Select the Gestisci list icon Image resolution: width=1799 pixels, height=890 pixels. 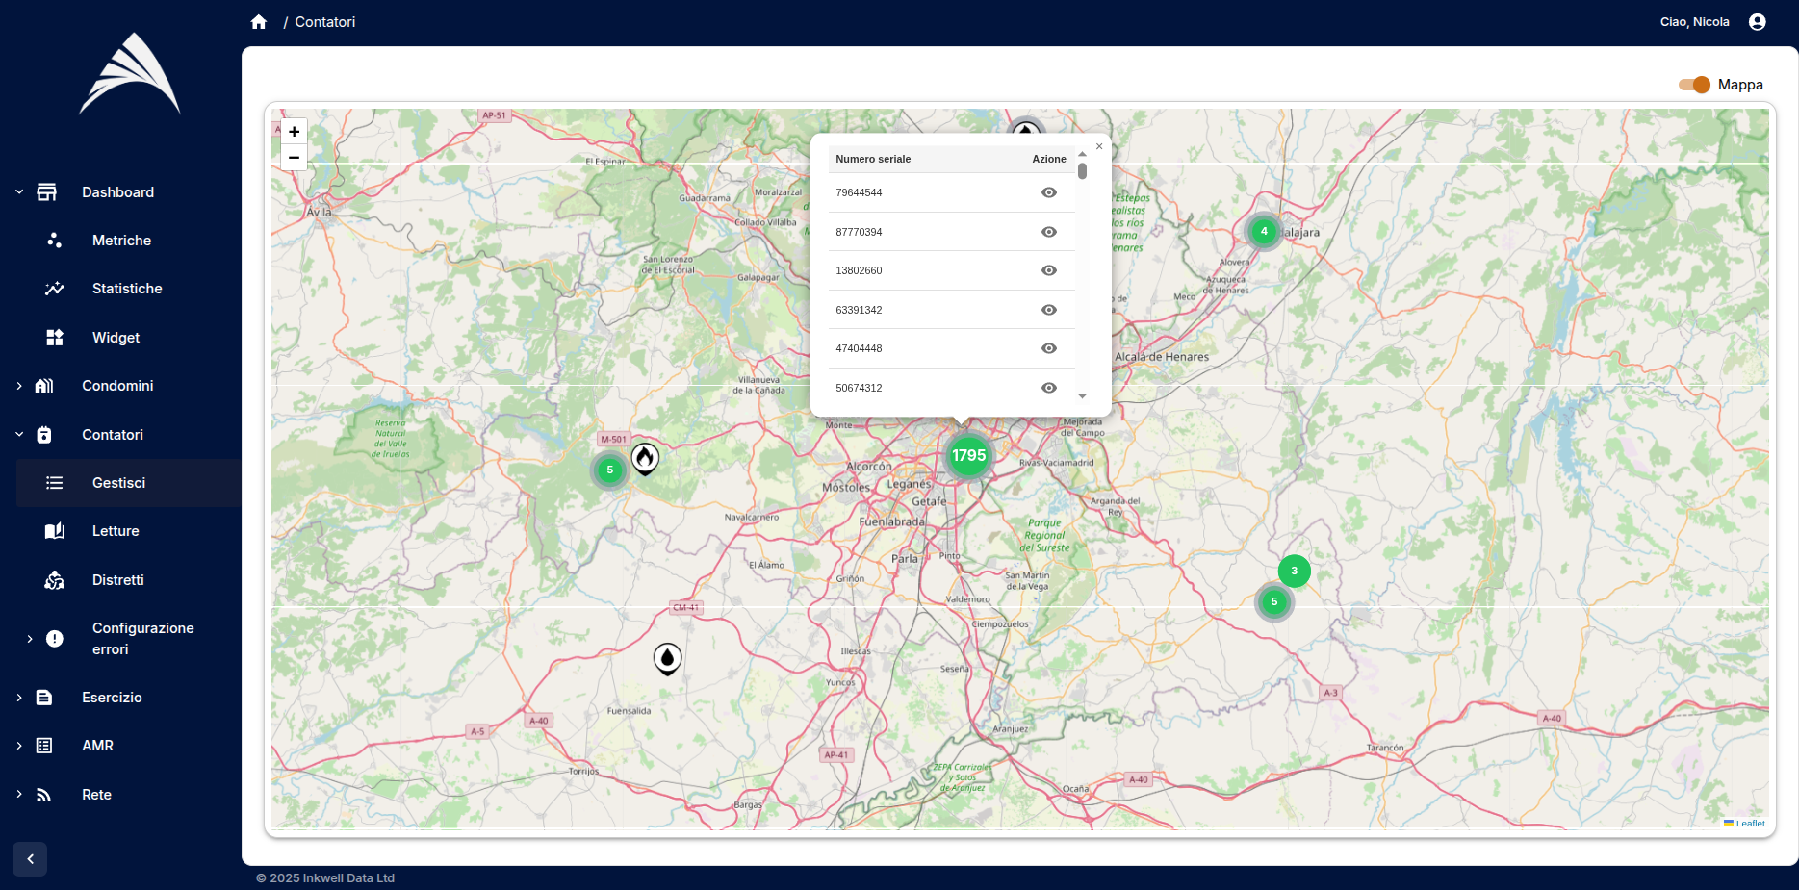tap(55, 483)
